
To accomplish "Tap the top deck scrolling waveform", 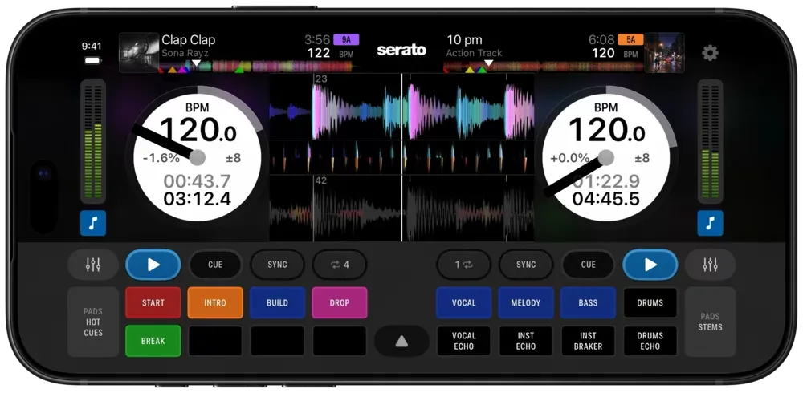I will coord(402,111).
